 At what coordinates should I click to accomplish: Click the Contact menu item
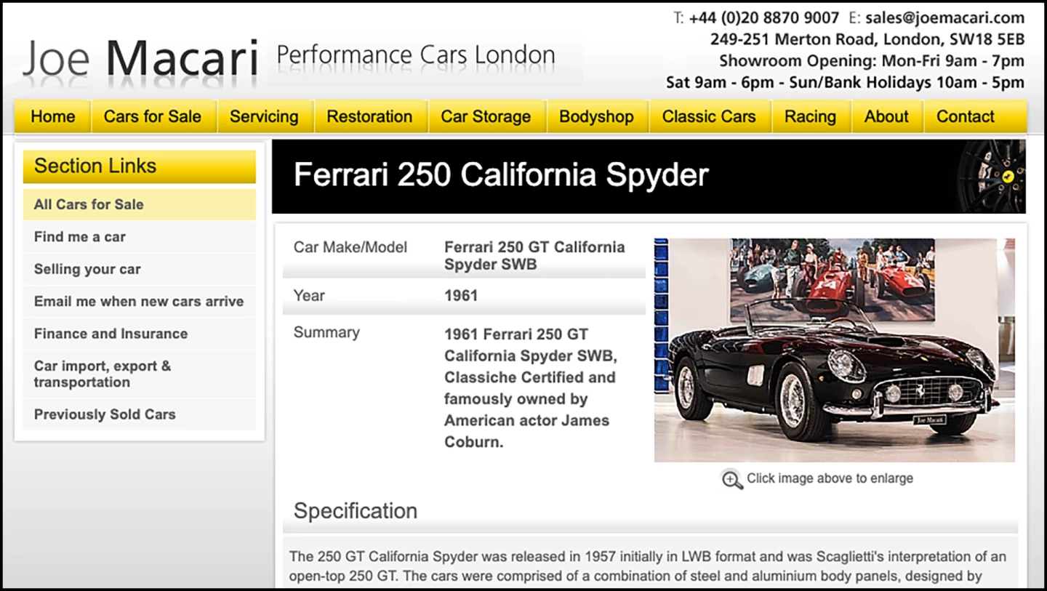[x=965, y=116]
